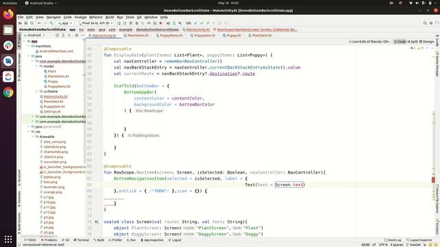Switch editor to Design view
Screen dimensions: 440x247
426,41
